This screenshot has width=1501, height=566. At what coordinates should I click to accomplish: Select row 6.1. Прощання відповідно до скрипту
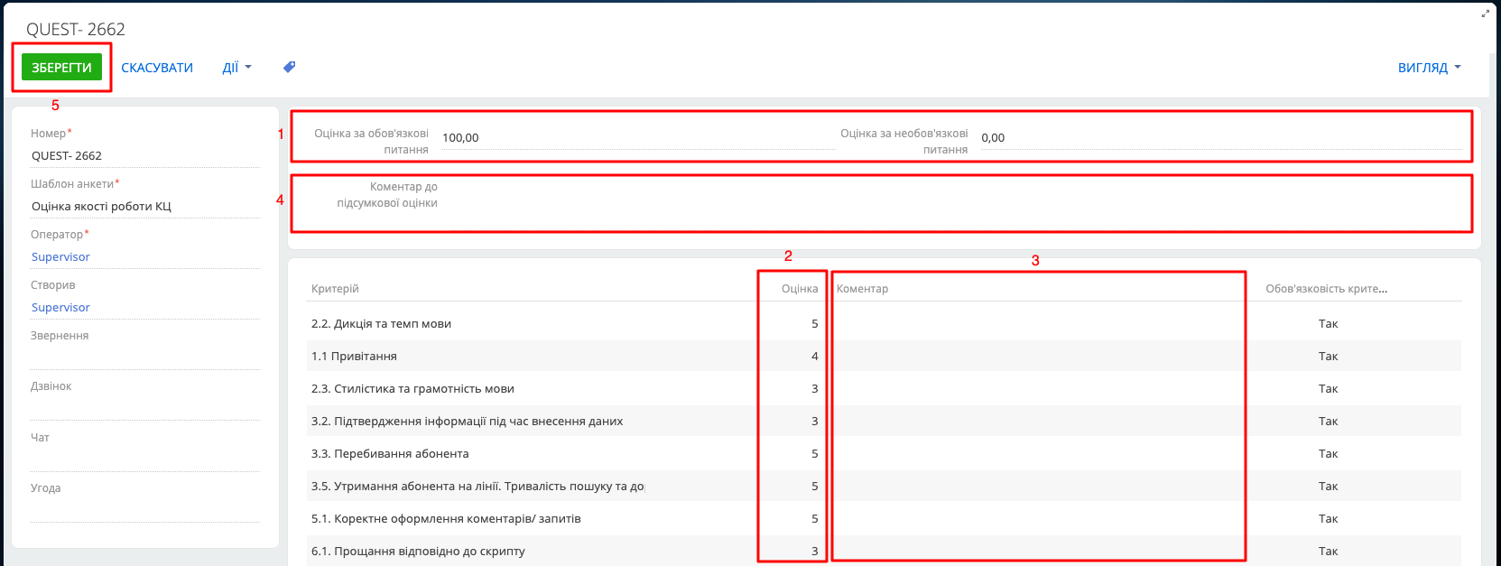pyautogui.click(x=884, y=551)
